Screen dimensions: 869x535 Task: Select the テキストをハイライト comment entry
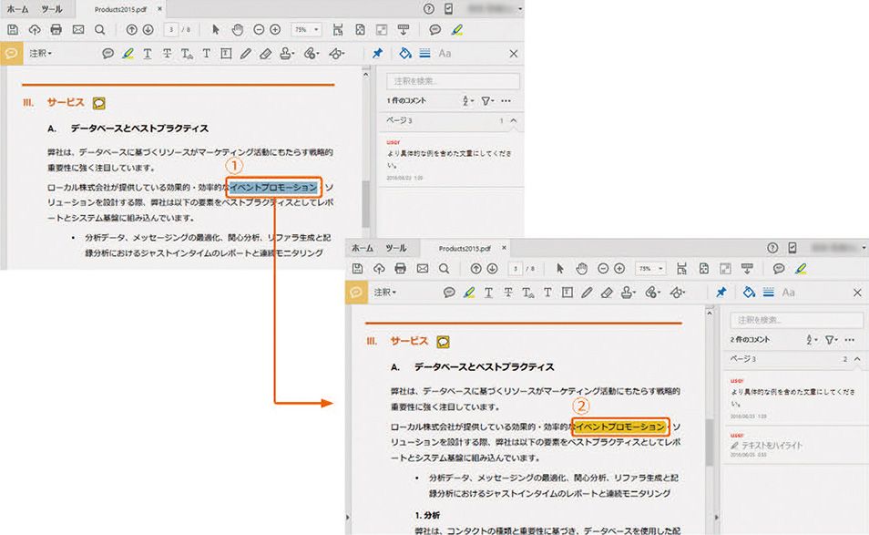[x=794, y=445]
